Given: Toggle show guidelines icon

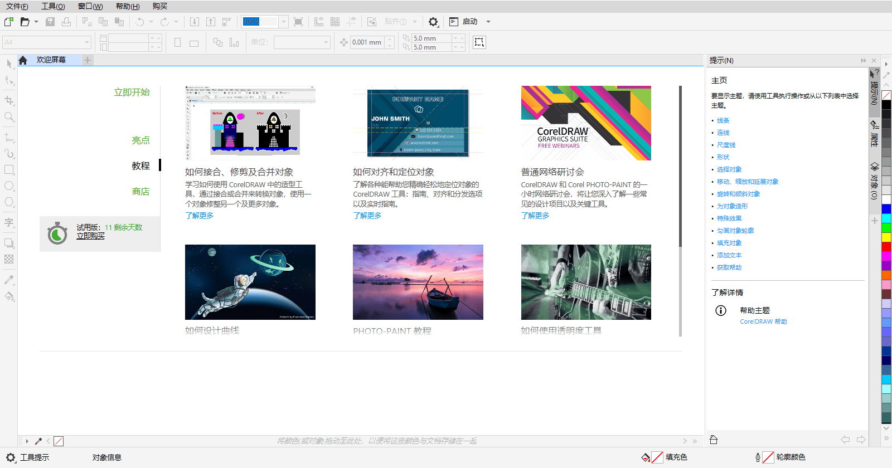Looking at the screenshot, I should [351, 22].
